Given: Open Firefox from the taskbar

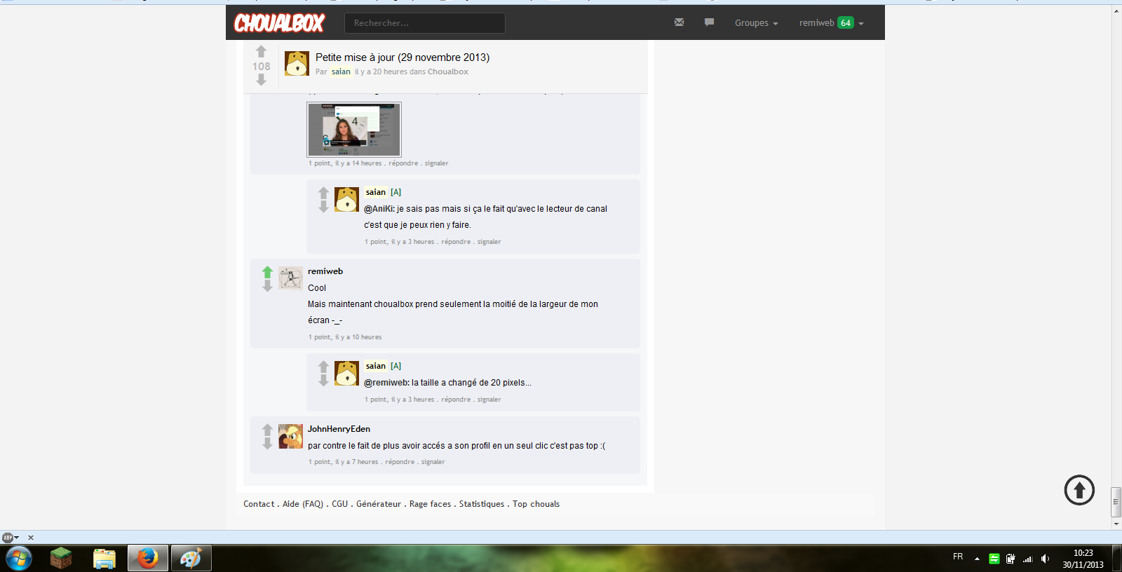Looking at the screenshot, I should (147, 558).
